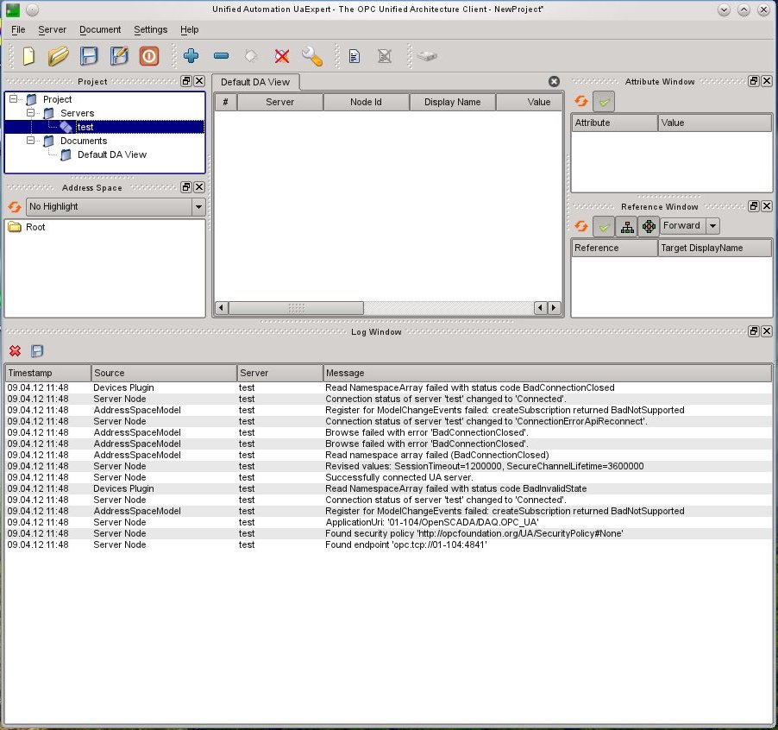Click the Open Project folder icon
This screenshot has width=778, height=730.
tap(58, 56)
